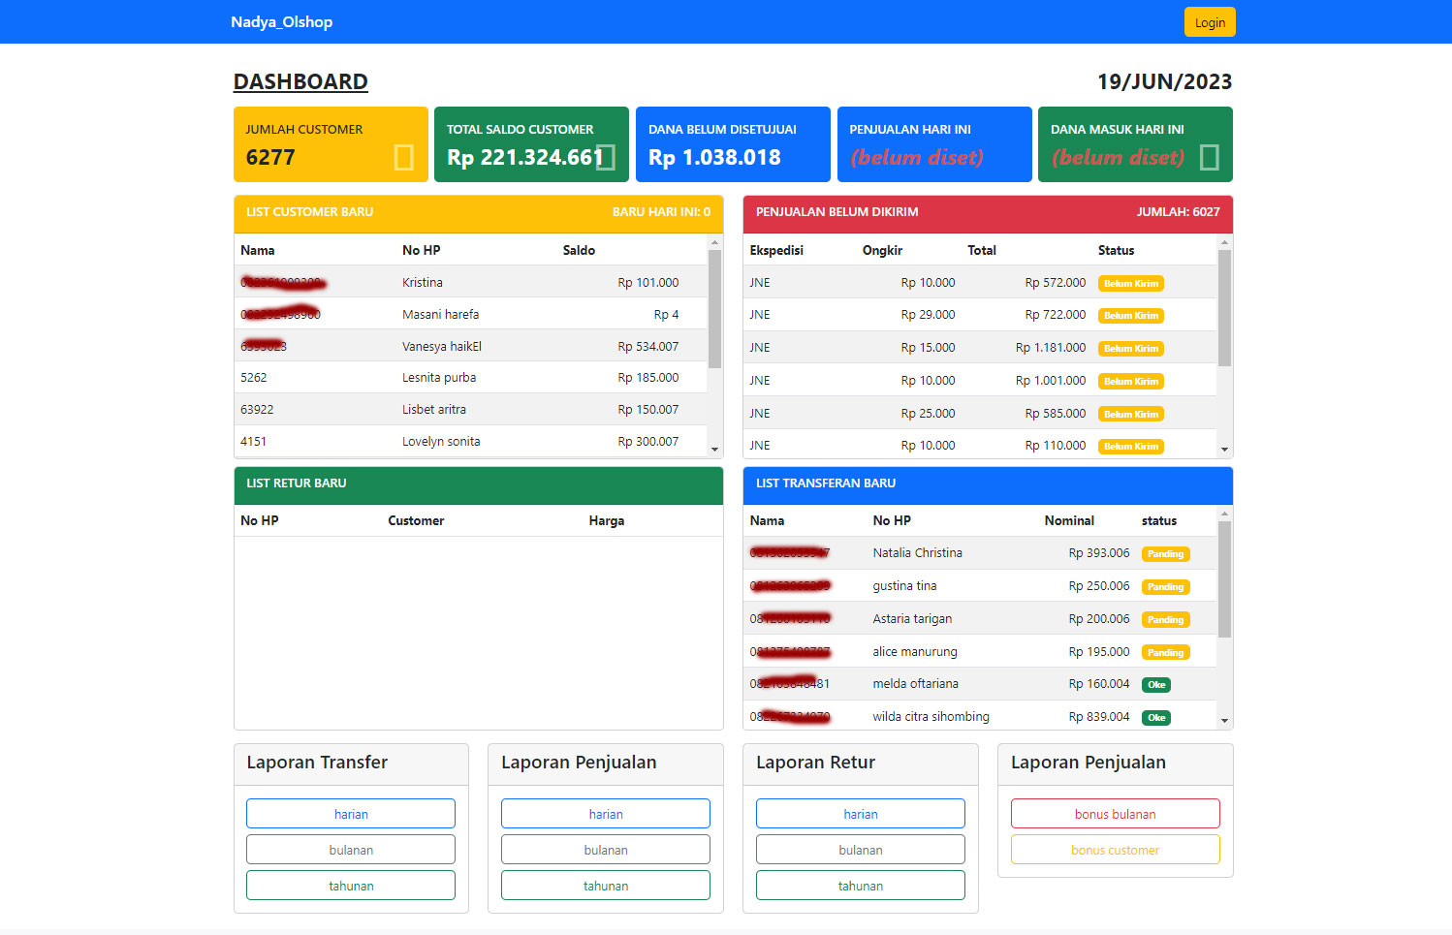Click the Penjualan Hari Ini card
The image size is (1452, 935).
pos(933,144)
